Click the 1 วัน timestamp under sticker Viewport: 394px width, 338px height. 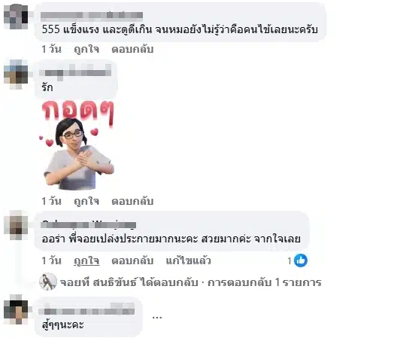point(52,201)
